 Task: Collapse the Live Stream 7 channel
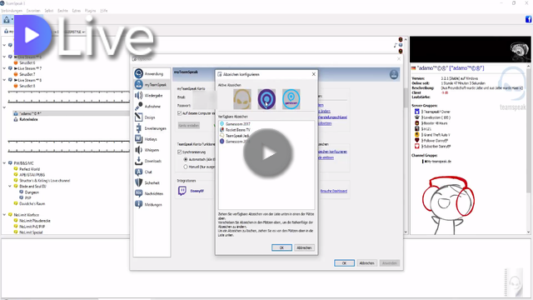pos(4,68)
